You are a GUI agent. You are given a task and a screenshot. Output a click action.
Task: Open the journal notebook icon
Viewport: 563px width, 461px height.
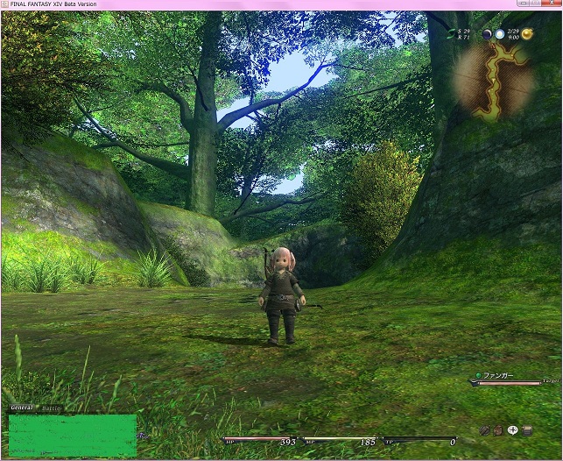527,430
